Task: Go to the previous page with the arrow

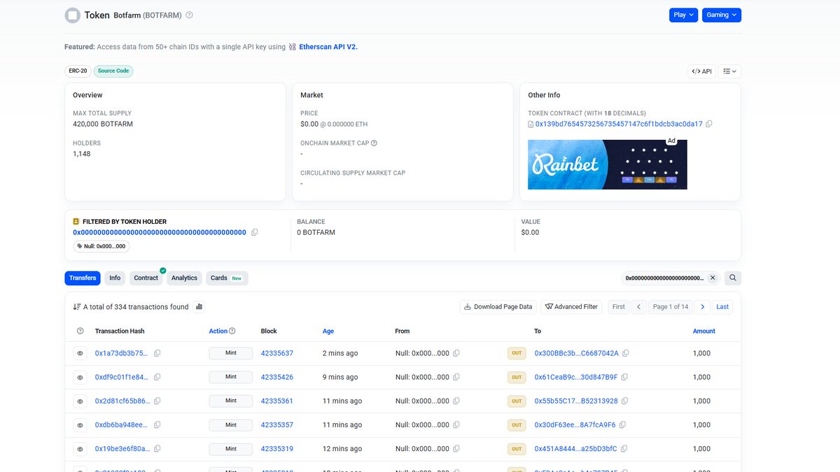Action: 638,306
